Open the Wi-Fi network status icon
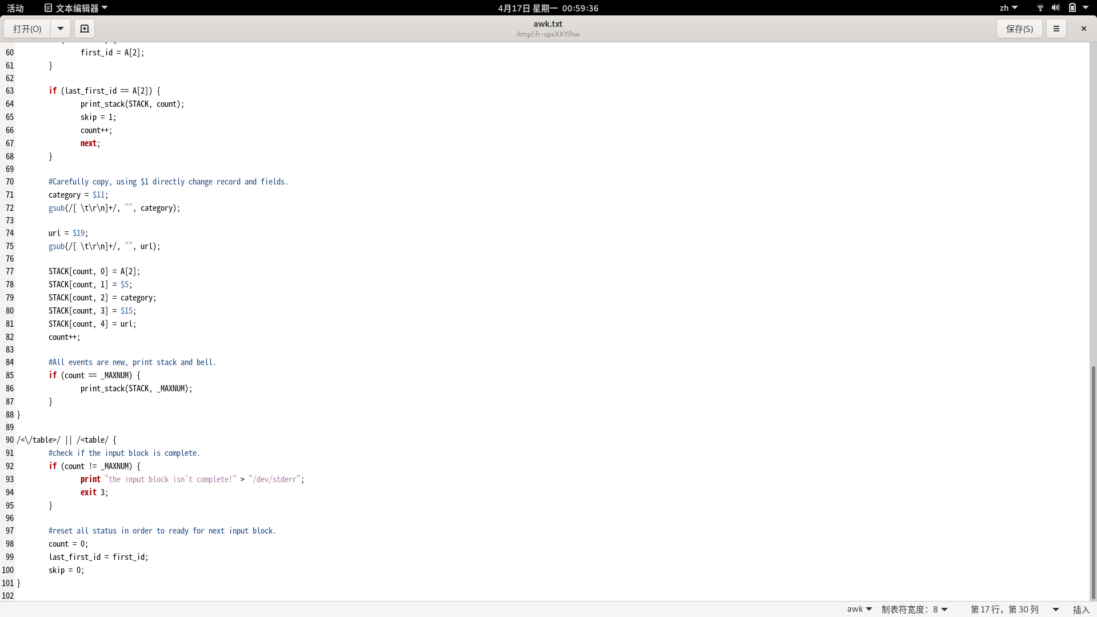The image size is (1097, 617). click(1040, 8)
